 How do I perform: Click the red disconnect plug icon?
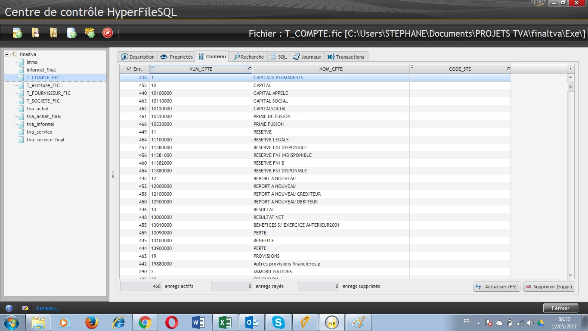point(108,33)
